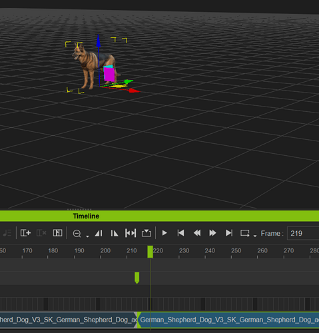Jump to the end frame
Viewport: 319px width, 333px height.
(229, 233)
